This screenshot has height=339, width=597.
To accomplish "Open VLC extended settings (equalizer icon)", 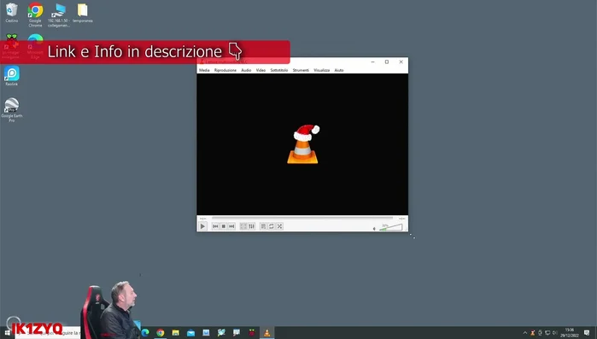I will point(251,226).
